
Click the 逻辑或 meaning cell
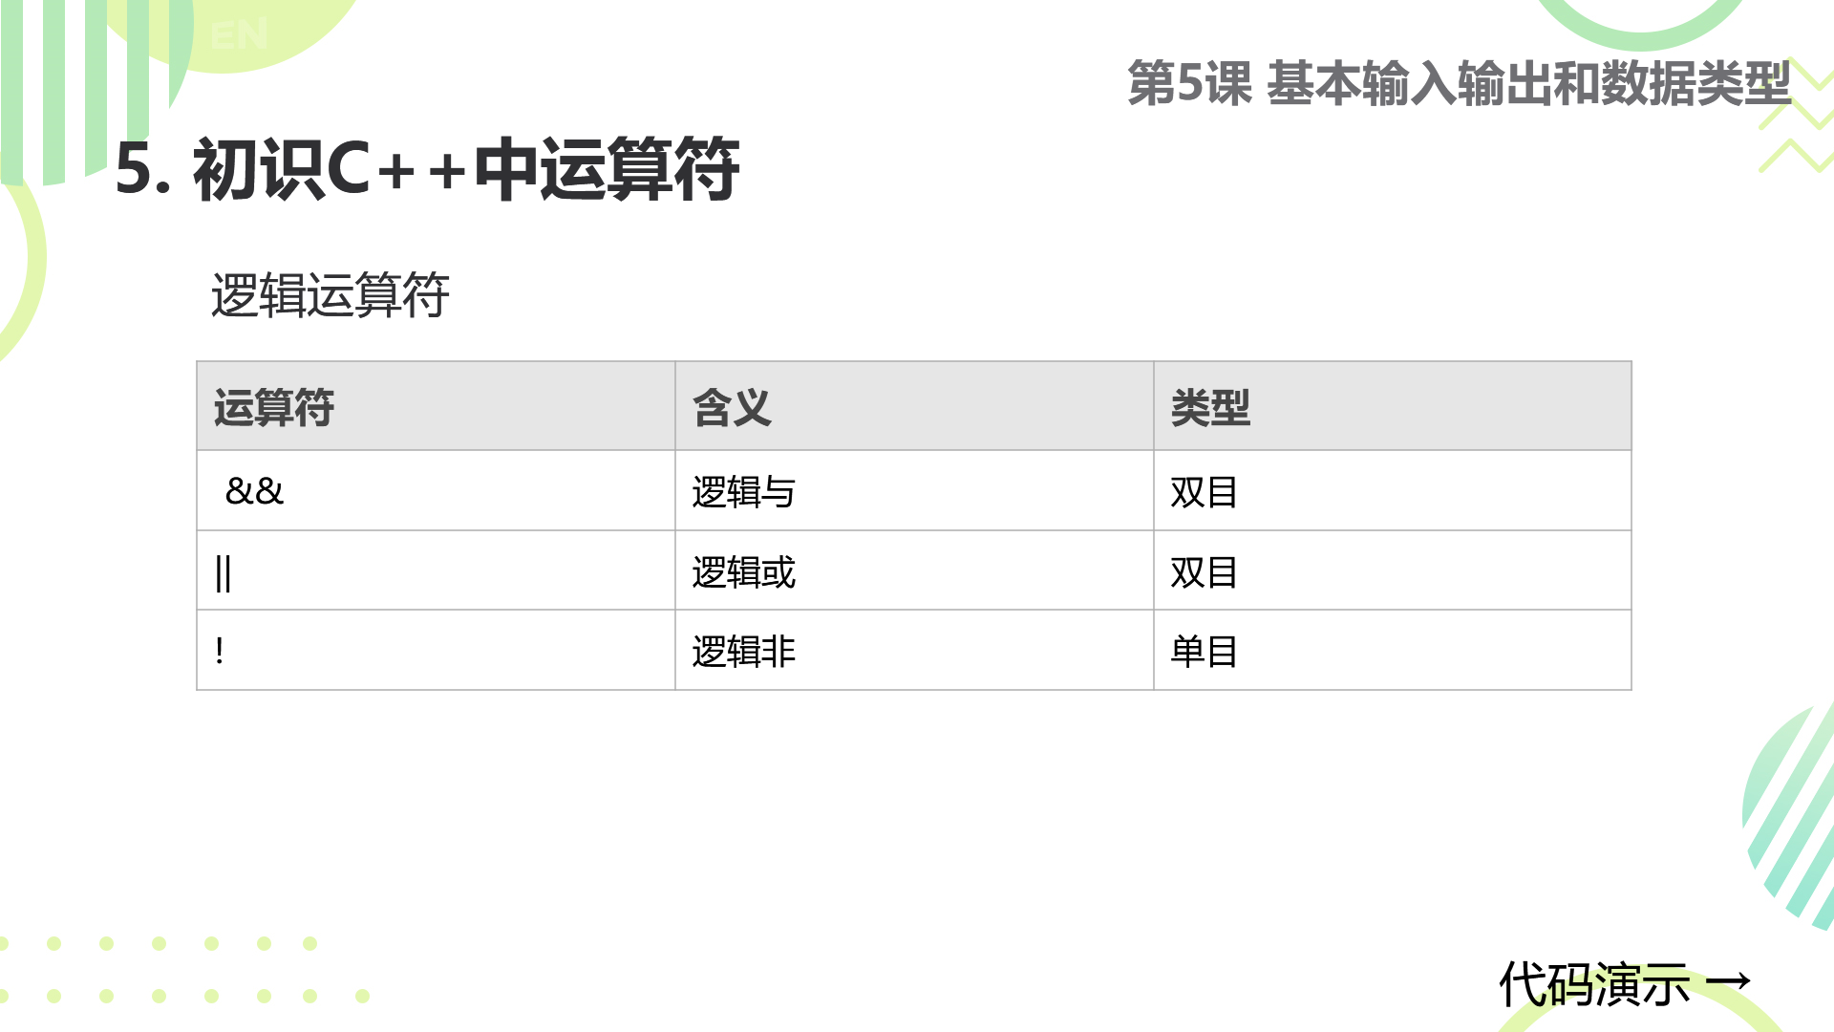(914, 570)
